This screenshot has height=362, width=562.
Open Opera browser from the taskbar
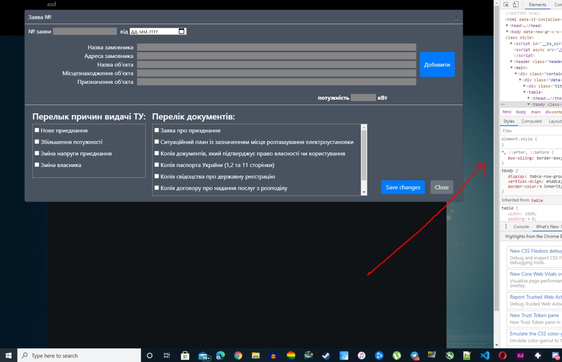coord(502,355)
